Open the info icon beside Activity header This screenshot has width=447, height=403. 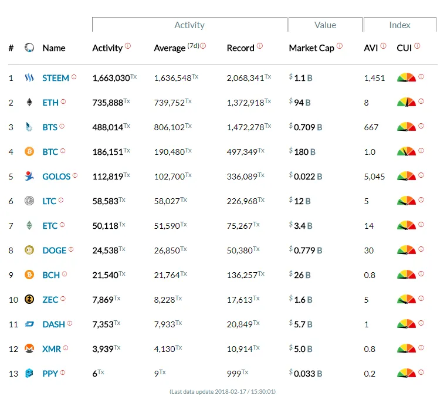[x=128, y=46]
